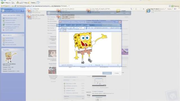
Task: Select the 2011-01-24_234113 image file icon
Action: pos(59,11)
